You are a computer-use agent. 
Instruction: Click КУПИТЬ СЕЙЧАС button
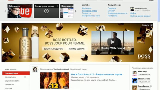(x=76, y=49)
